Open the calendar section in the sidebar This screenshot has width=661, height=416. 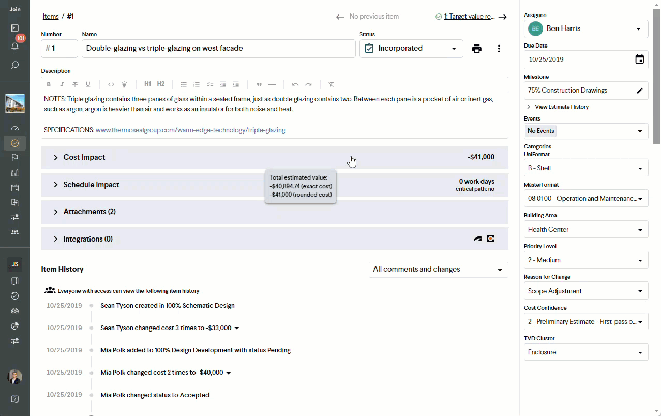[x=15, y=188]
